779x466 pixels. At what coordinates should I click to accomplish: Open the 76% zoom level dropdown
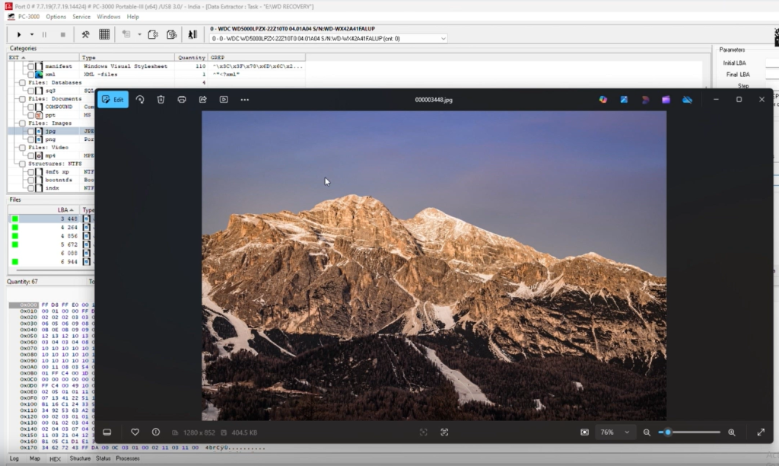coord(615,432)
